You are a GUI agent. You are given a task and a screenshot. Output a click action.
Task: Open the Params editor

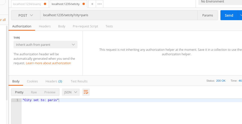[x=208, y=15]
